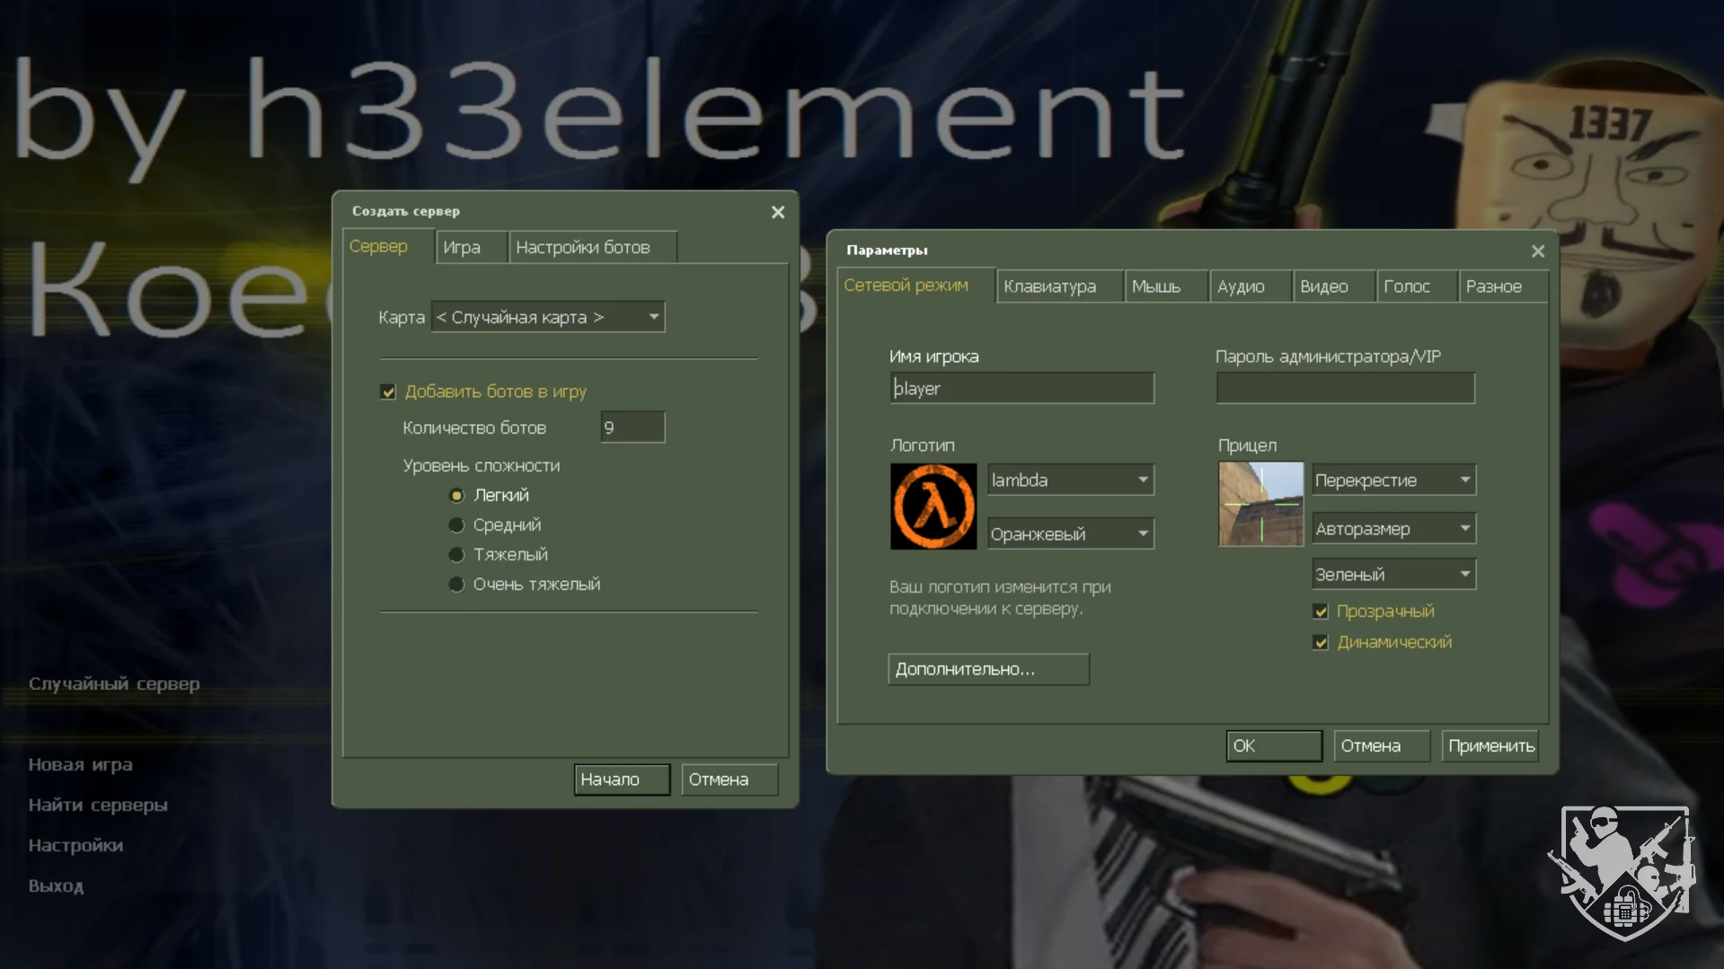Viewport: 1724px width, 969px height.
Task: Choose Очень тяжелый difficulty level
Action: pyautogui.click(x=456, y=585)
